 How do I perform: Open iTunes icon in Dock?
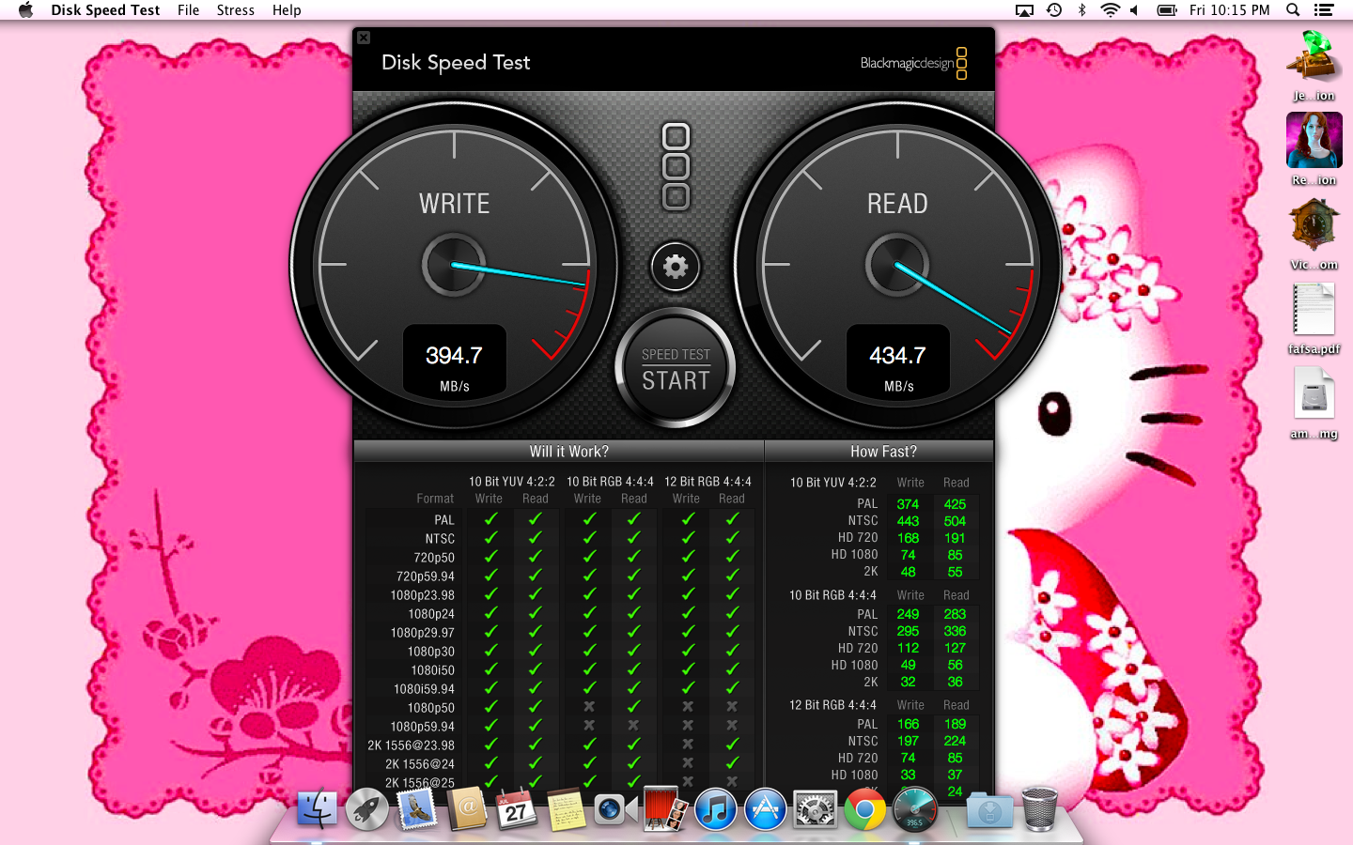coord(716,809)
